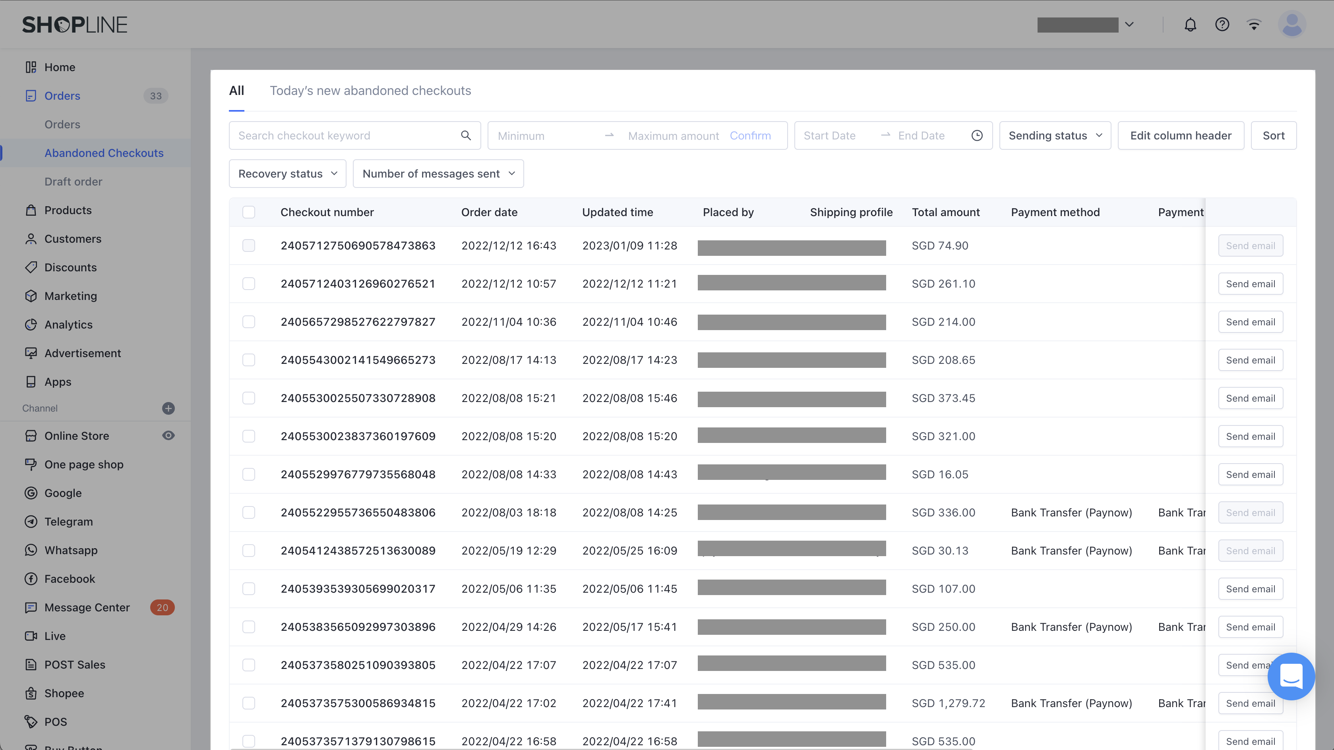
Task: Add a channel with the plus icon
Action: [168, 408]
